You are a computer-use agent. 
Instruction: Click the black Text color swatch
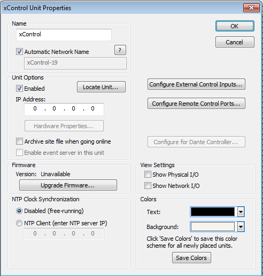(213, 212)
